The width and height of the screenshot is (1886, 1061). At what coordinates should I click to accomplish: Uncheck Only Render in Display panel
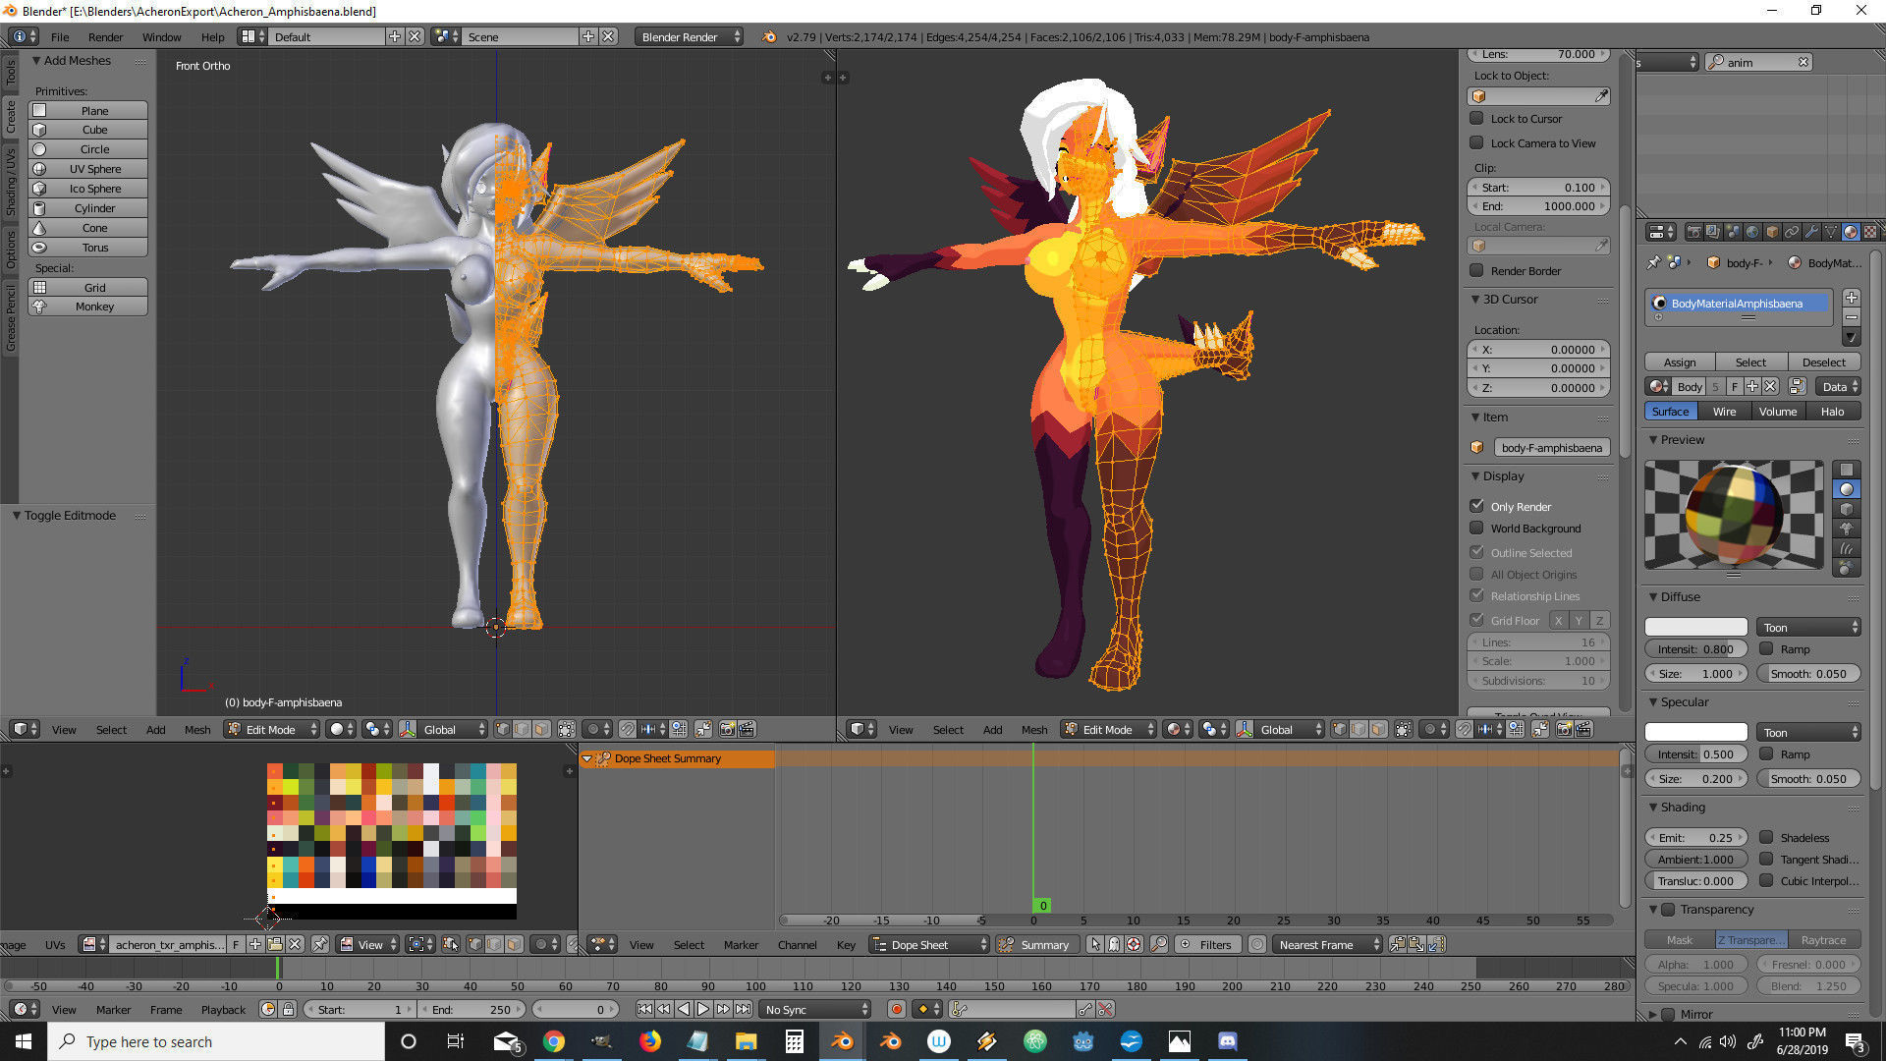point(1476,506)
